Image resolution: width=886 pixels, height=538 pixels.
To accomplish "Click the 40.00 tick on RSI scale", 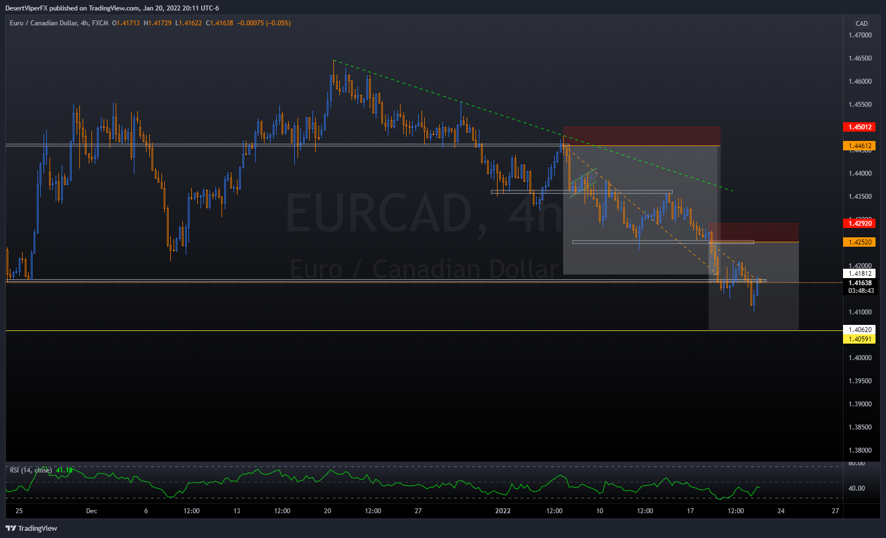I will tap(856, 488).
